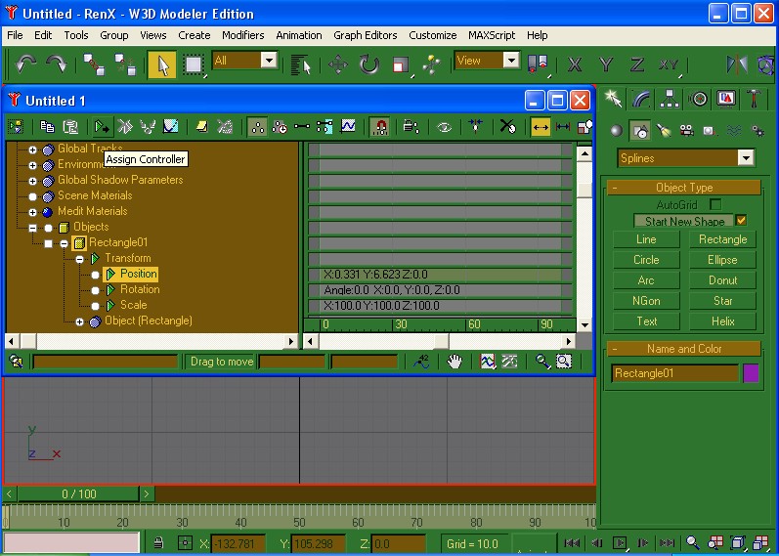
Task: Open the Splines category dropdown
Action: 746,158
